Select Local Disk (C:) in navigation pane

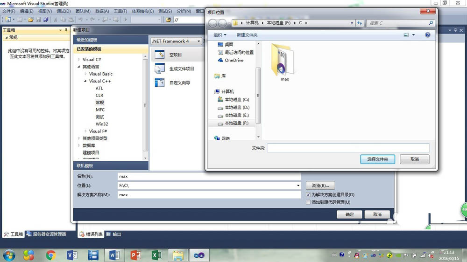click(233, 99)
